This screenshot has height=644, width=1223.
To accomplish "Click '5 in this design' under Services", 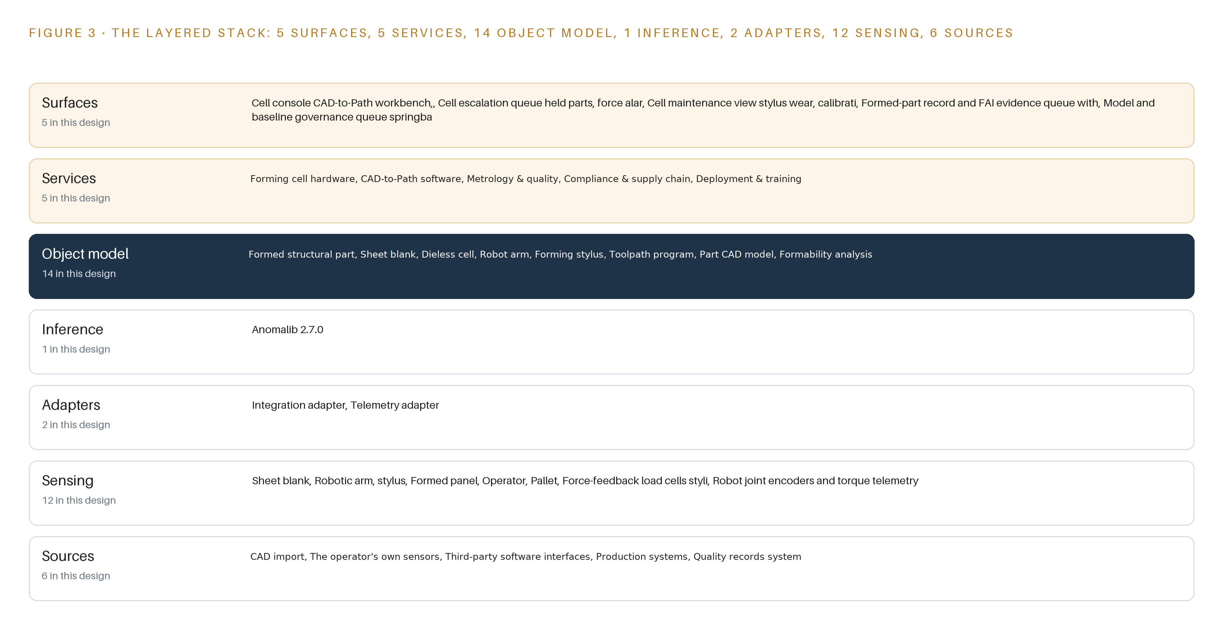I will coord(76,198).
